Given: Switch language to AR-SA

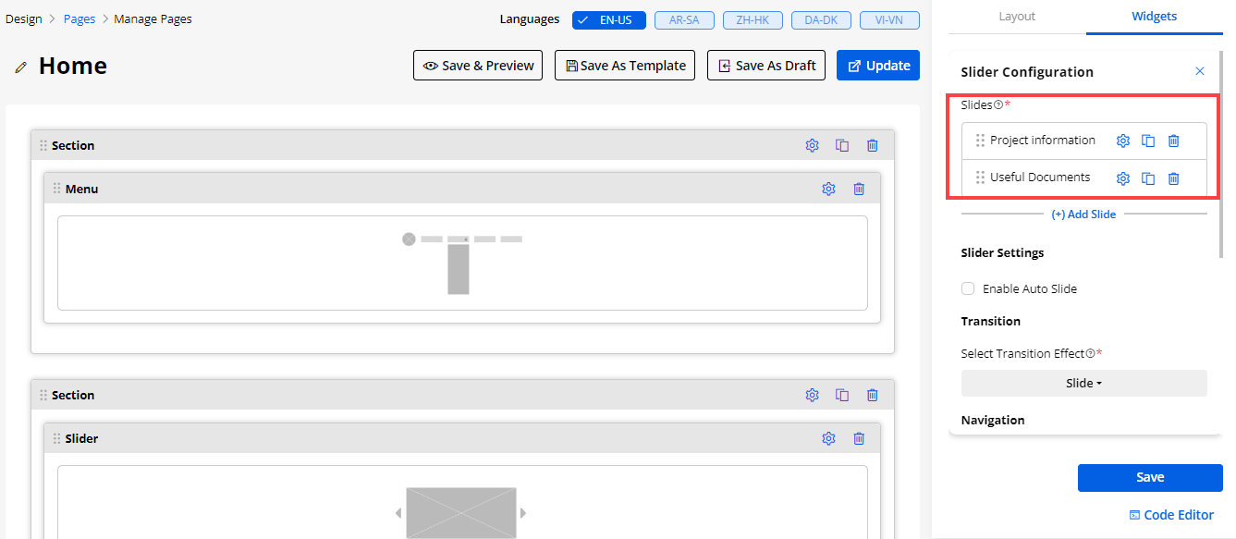Looking at the screenshot, I should click(x=683, y=20).
